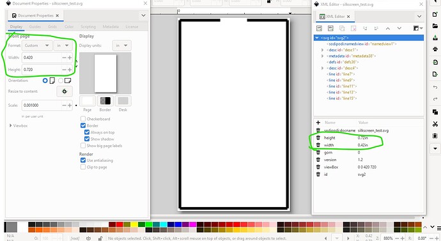Screen dimensions: 441x241
Task: Click the open document folder icon
Action: [435, 26]
